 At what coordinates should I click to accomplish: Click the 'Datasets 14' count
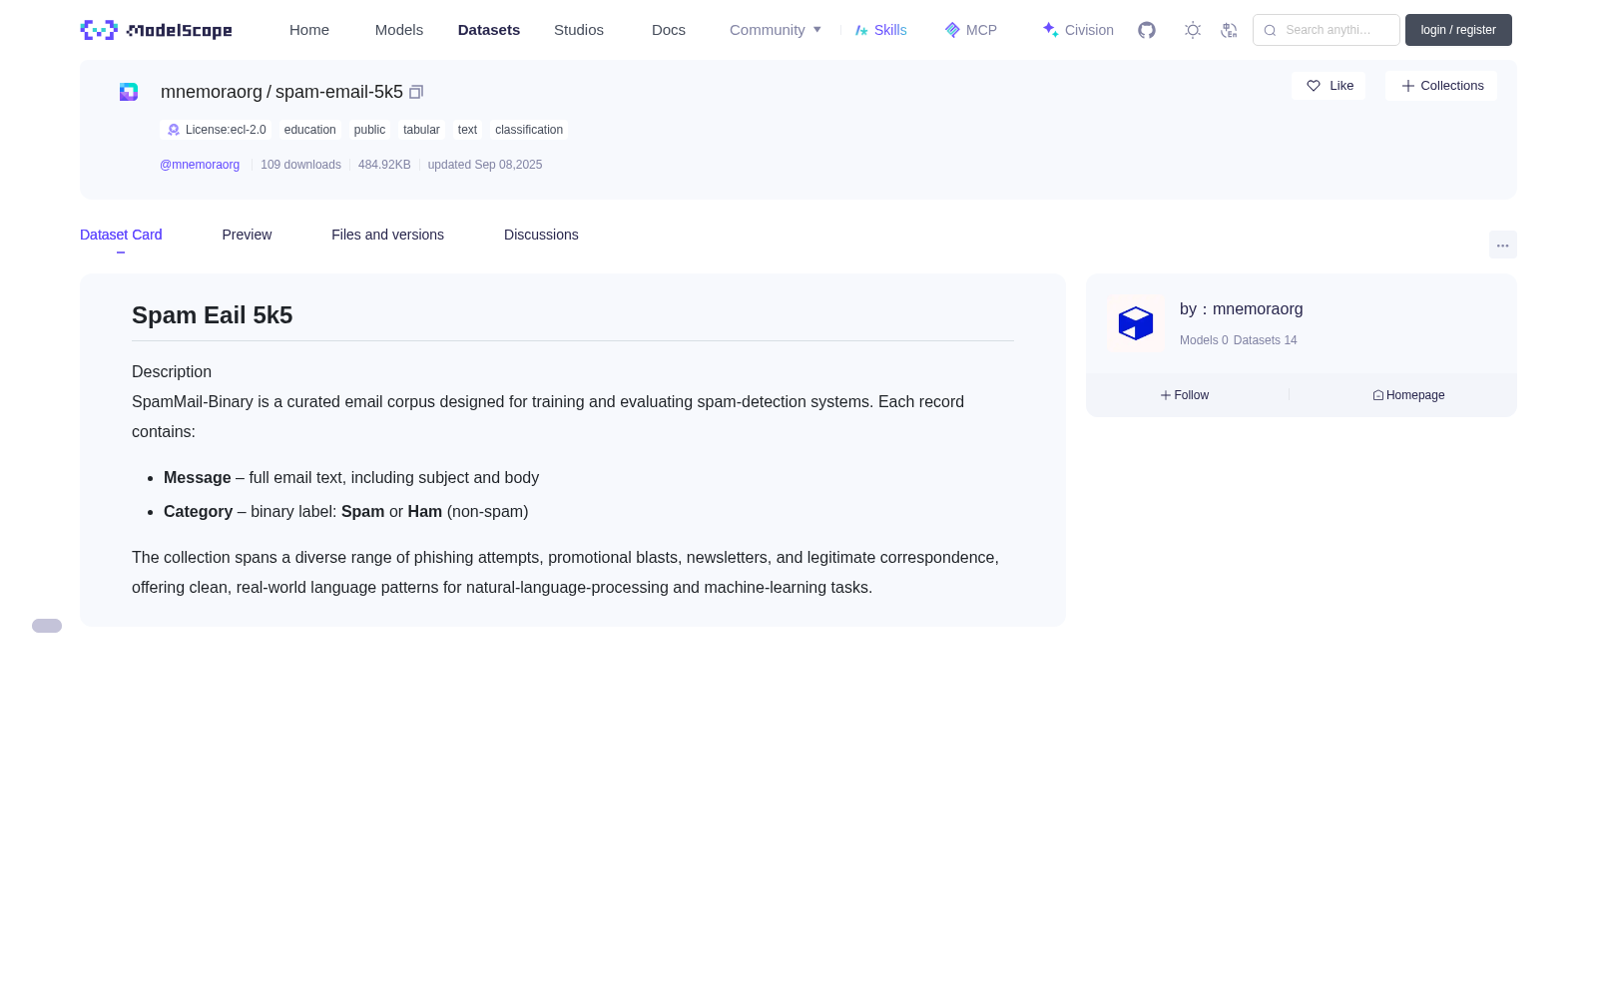1266,340
